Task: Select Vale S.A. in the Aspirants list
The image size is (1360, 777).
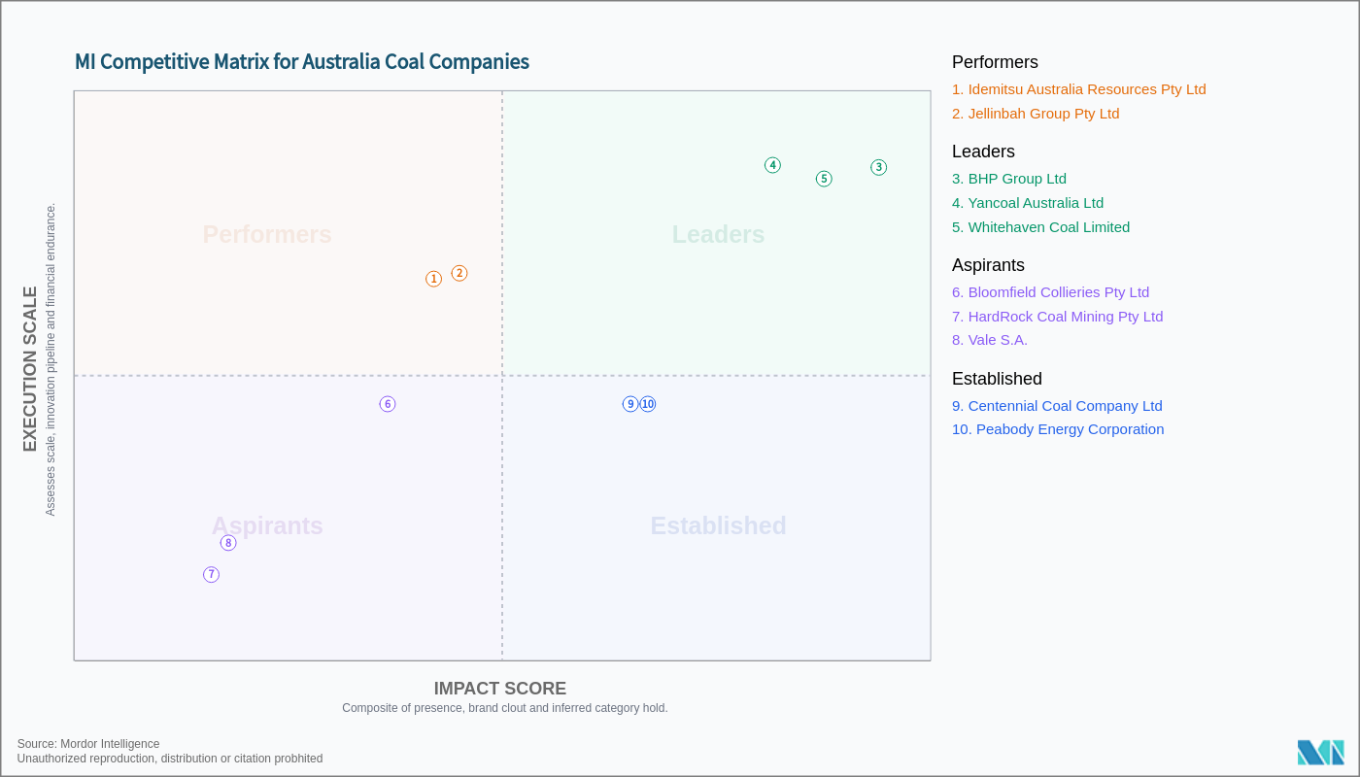Action: 989,340
